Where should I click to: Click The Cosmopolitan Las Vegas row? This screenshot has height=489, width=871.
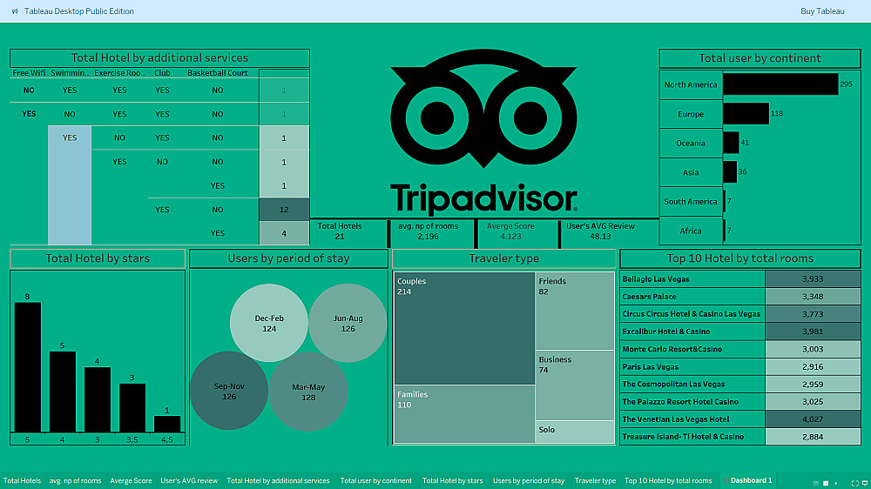click(739, 384)
